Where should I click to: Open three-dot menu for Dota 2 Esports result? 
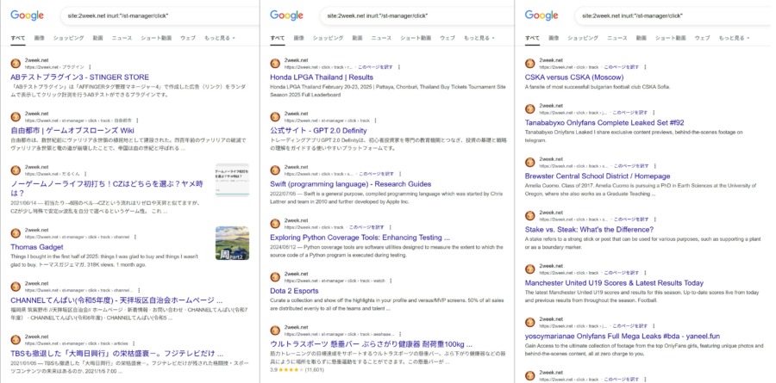[391, 281]
